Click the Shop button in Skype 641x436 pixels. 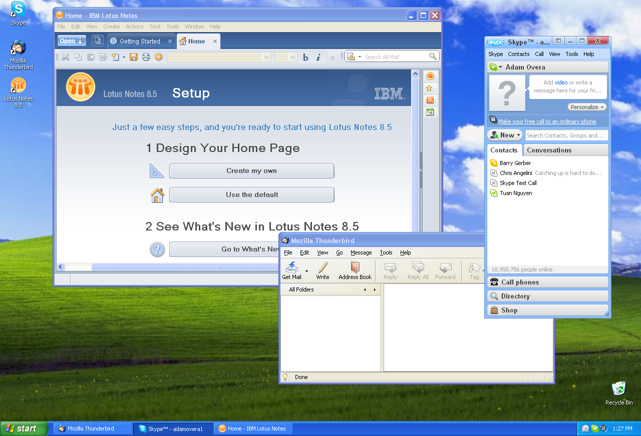point(548,310)
